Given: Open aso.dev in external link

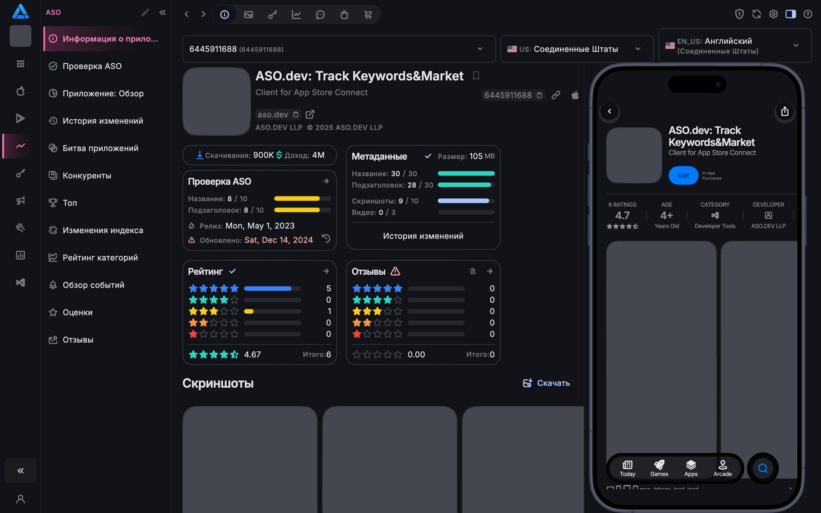Looking at the screenshot, I should point(310,114).
